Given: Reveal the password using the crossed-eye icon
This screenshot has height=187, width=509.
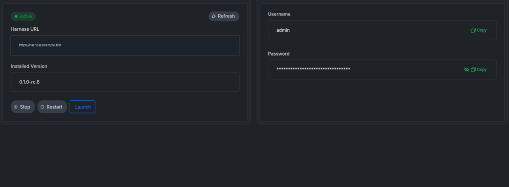Looking at the screenshot, I should click(x=466, y=69).
